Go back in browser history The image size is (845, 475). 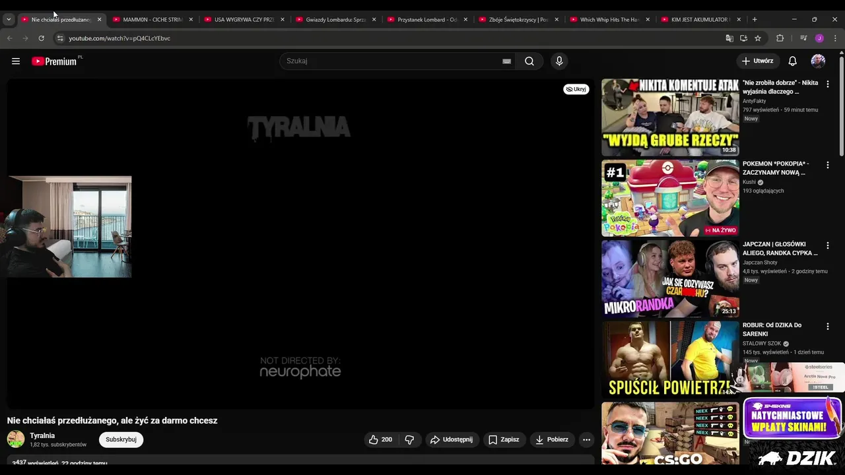10,38
